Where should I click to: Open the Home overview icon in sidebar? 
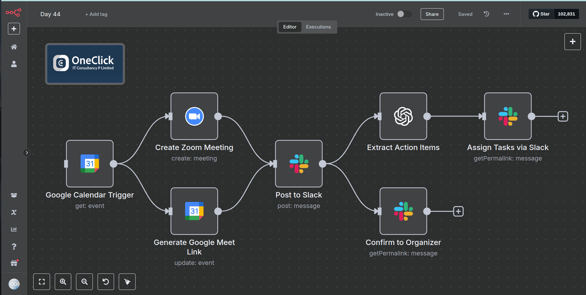pyautogui.click(x=14, y=47)
